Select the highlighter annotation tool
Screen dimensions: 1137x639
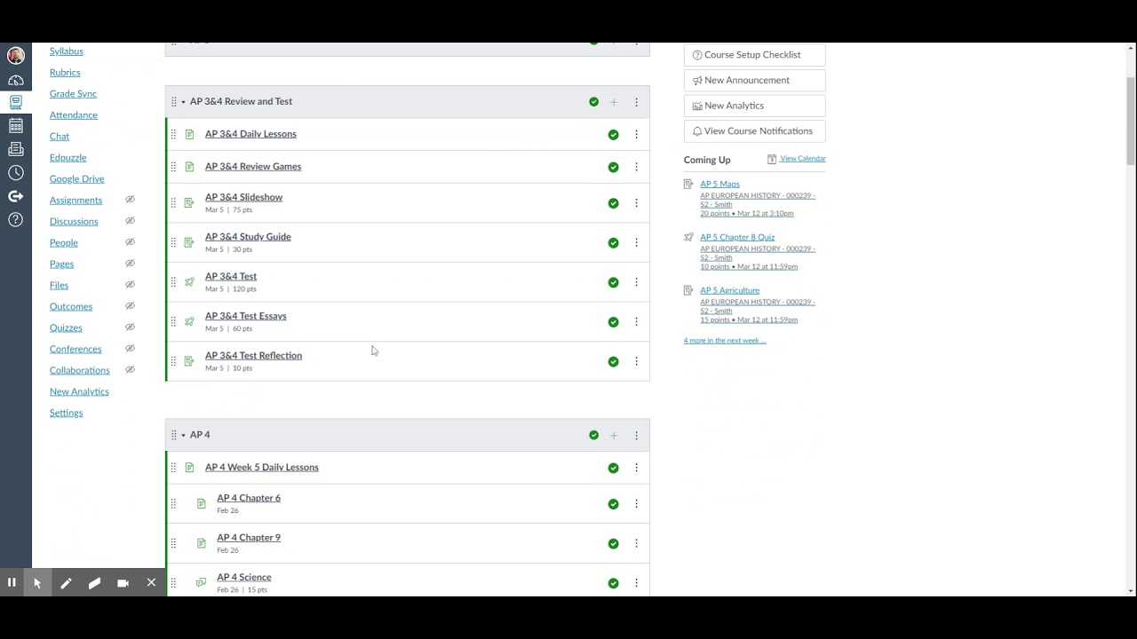click(94, 582)
